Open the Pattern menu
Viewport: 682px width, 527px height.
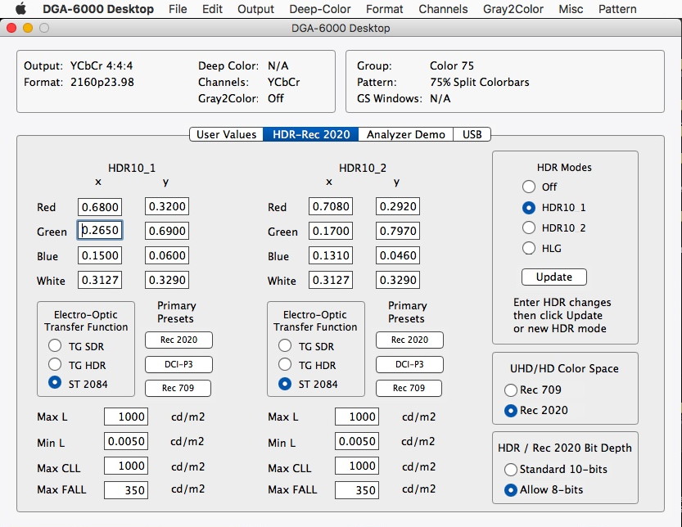coord(617,9)
